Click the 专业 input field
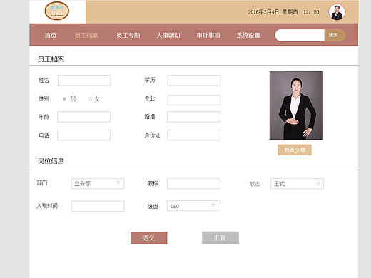This screenshot has height=278, width=371. tap(194, 100)
